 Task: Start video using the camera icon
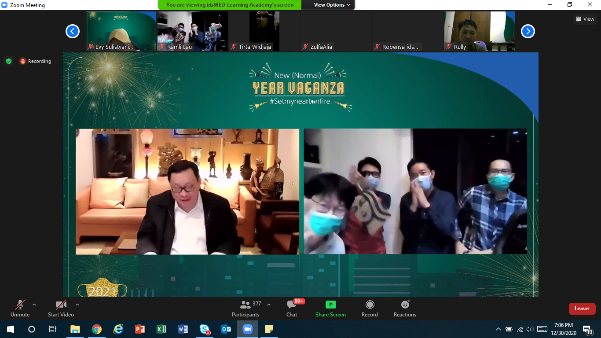point(61,309)
